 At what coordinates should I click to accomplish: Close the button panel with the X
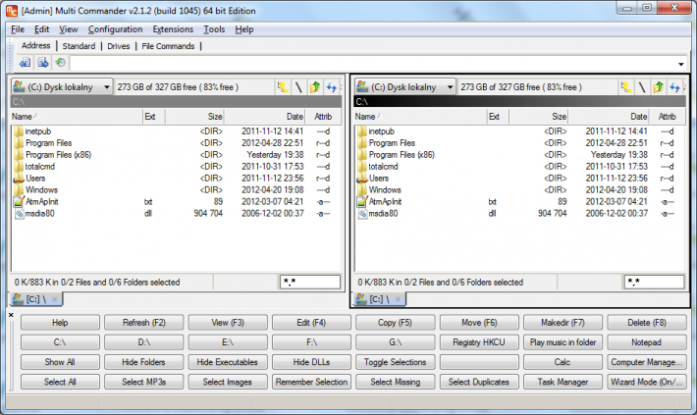[11, 315]
